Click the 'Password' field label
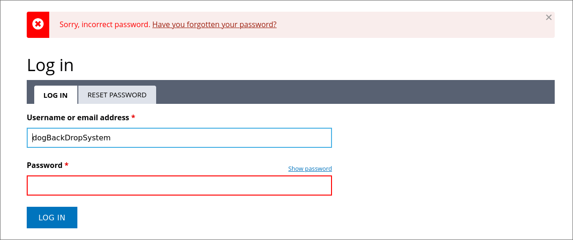This screenshot has height=240, width=573. (x=45, y=165)
